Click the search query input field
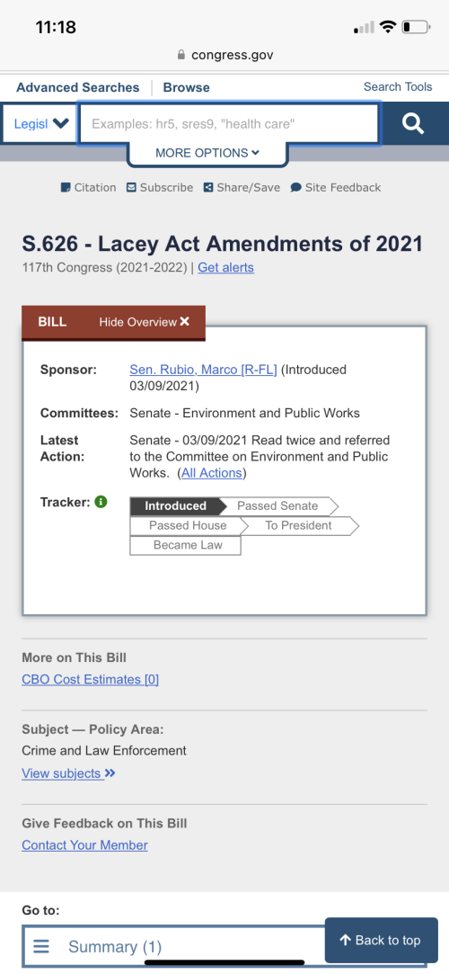Screen dimensions: 449x974 [x=229, y=123]
